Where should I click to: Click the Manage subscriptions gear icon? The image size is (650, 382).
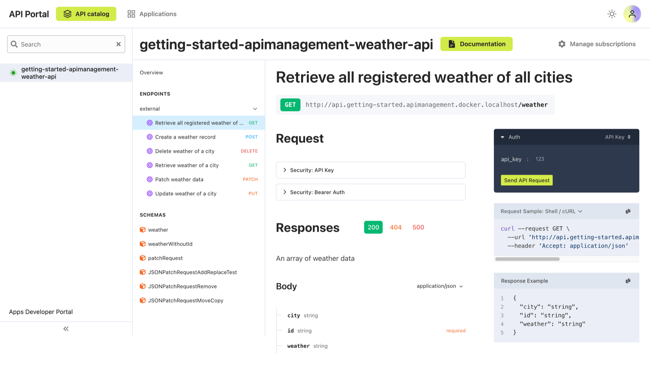(x=562, y=44)
